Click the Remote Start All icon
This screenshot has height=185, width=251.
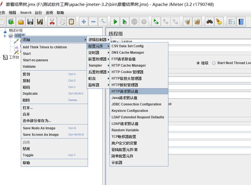coord(156,22)
